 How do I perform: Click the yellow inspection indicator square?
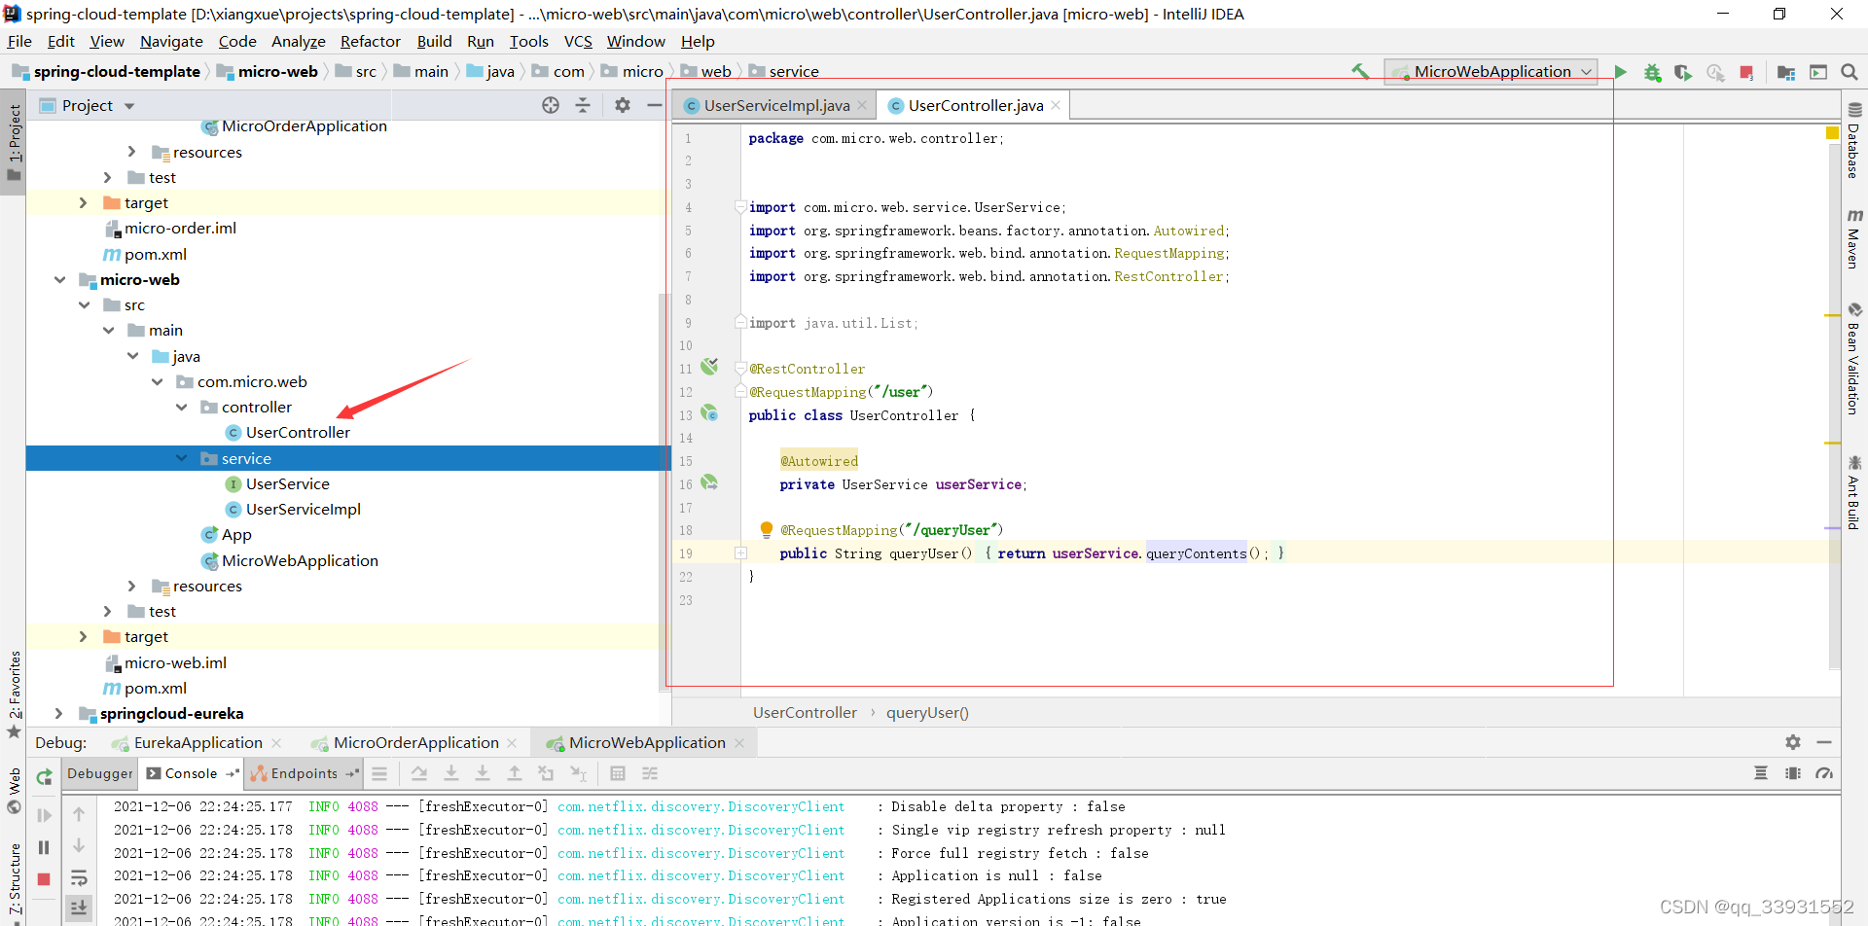(x=1832, y=132)
